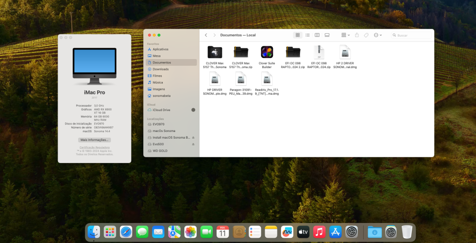Open Certificação Reguladora link
The width and height of the screenshot is (476, 243).
coord(94,147)
